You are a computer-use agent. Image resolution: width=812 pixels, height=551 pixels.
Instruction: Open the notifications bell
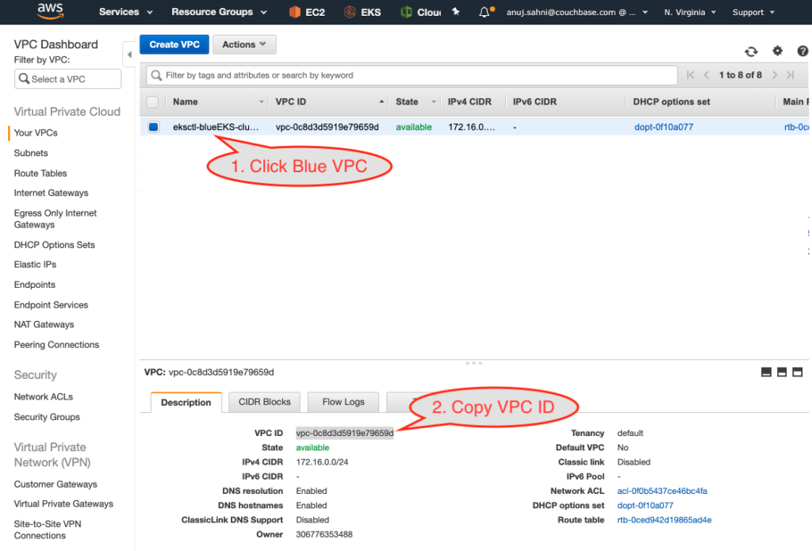pyautogui.click(x=485, y=12)
